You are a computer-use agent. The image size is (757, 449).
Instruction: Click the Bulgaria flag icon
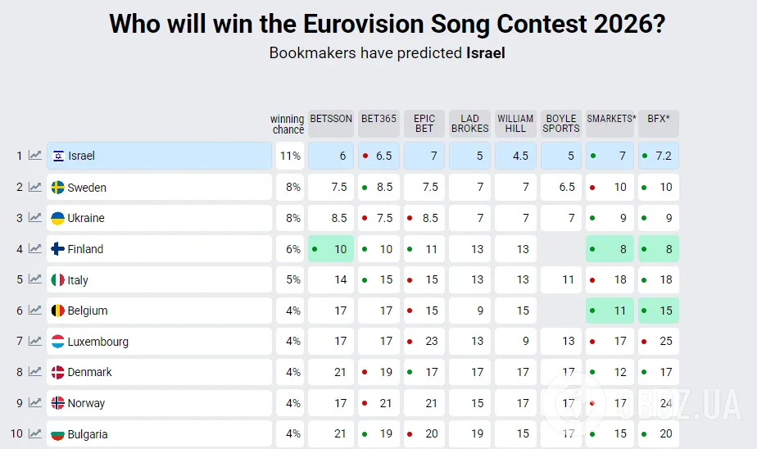point(58,434)
